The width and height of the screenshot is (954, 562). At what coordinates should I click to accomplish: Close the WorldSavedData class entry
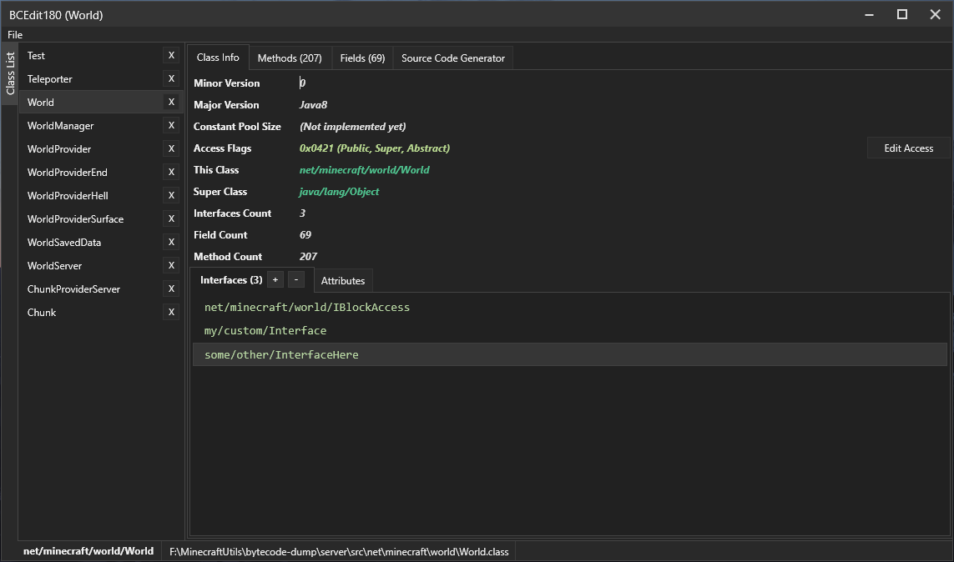point(171,242)
